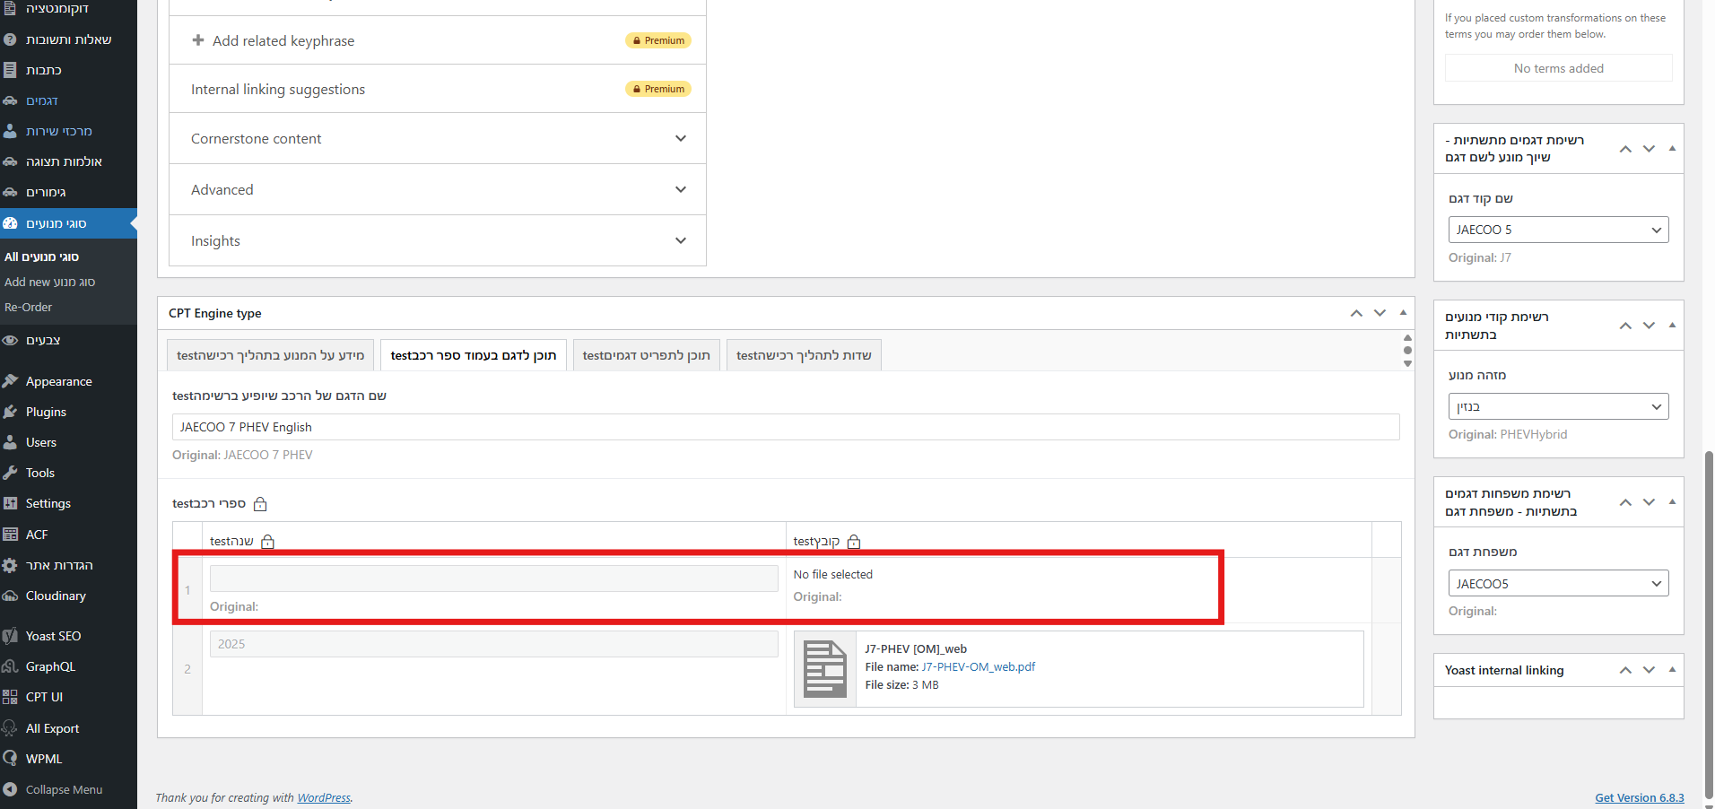Open the Users menu item
Viewport: 1715px width, 809px height.
tap(41, 442)
